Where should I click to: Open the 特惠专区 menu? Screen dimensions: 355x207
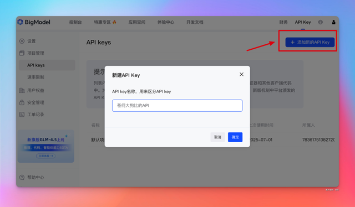(102, 22)
